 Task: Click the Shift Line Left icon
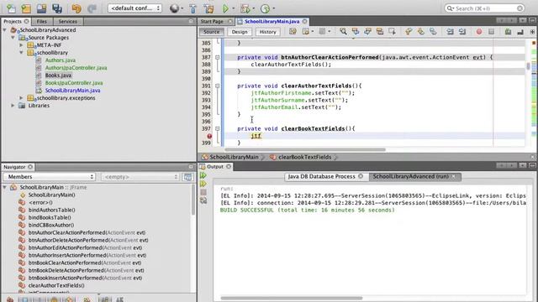pos(450,32)
